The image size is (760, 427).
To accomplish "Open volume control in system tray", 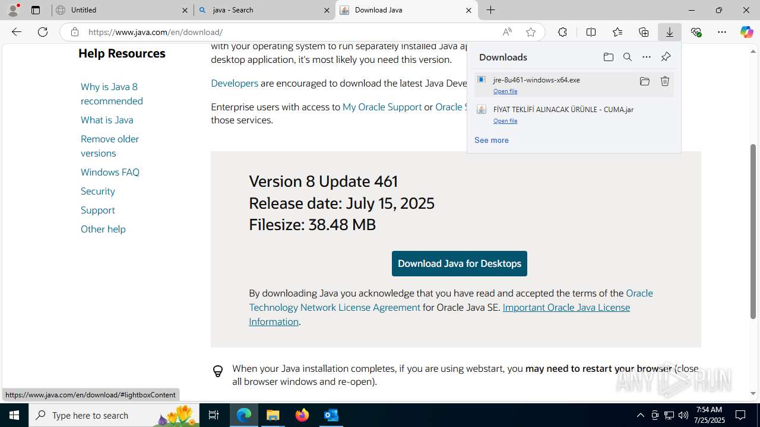I will [x=683, y=415].
